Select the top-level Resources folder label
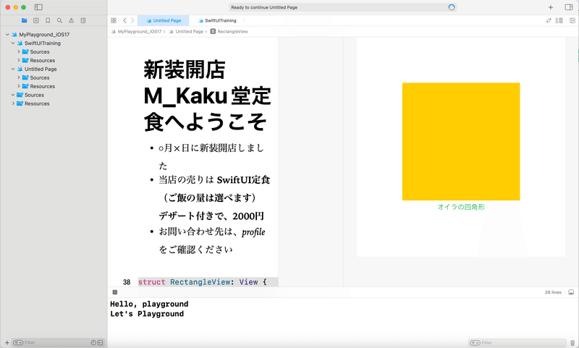 pyautogui.click(x=37, y=103)
